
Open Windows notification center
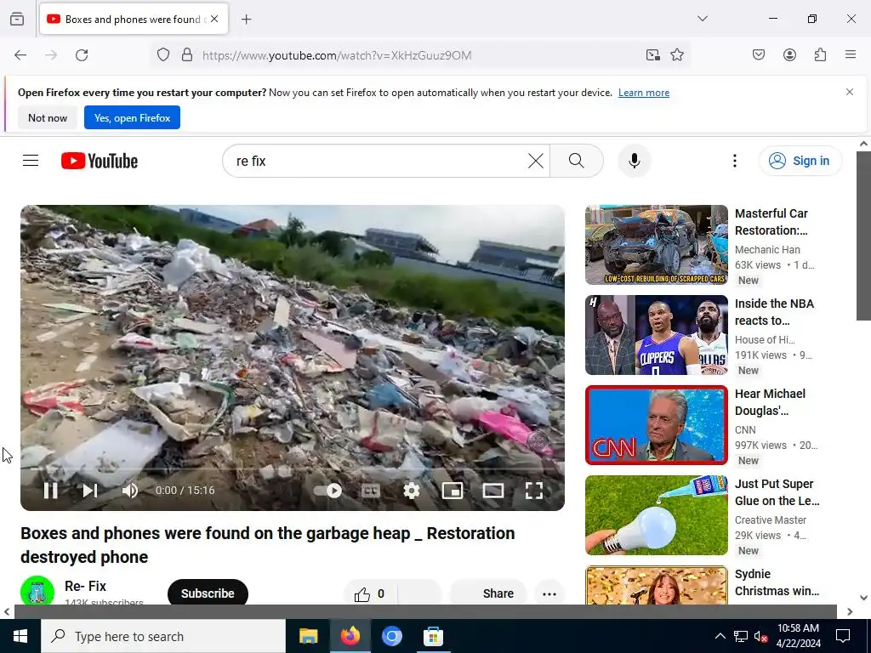click(843, 636)
